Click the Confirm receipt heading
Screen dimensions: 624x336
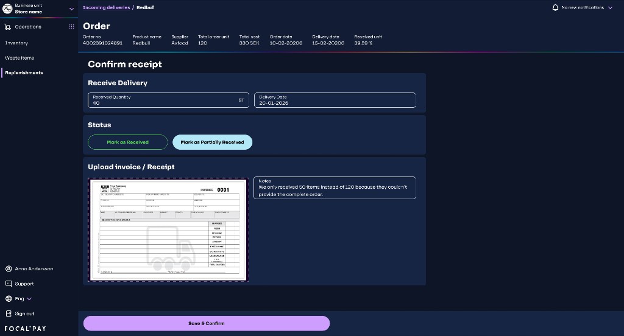point(125,64)
